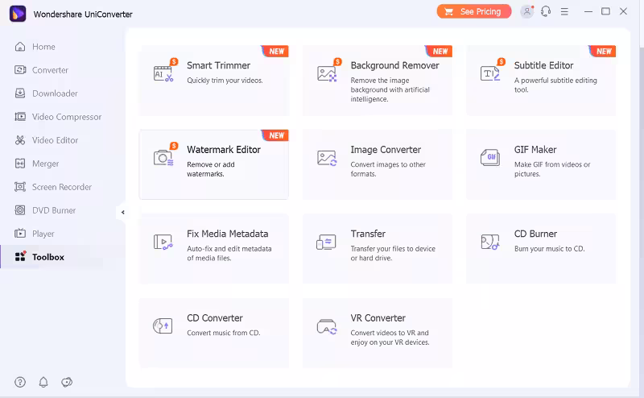Open the support headset icon
644x398 pixels.
click(546, 11)
